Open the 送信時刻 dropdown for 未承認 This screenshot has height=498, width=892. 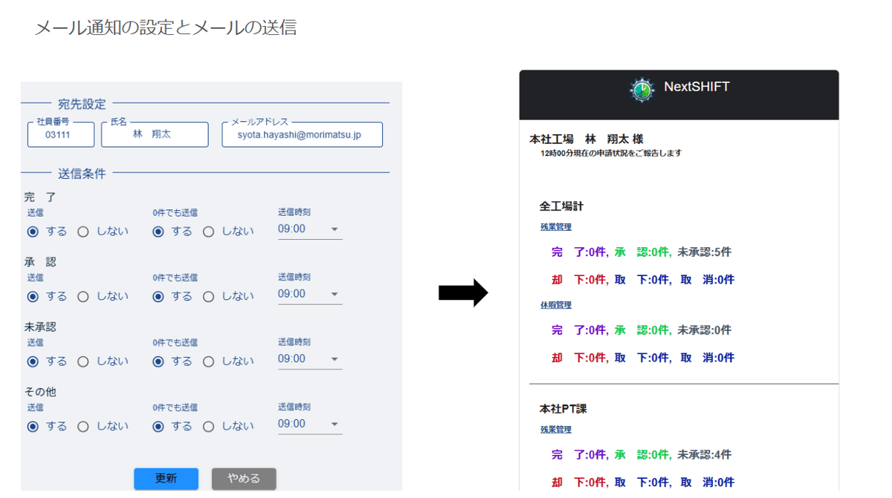(336, 359)
